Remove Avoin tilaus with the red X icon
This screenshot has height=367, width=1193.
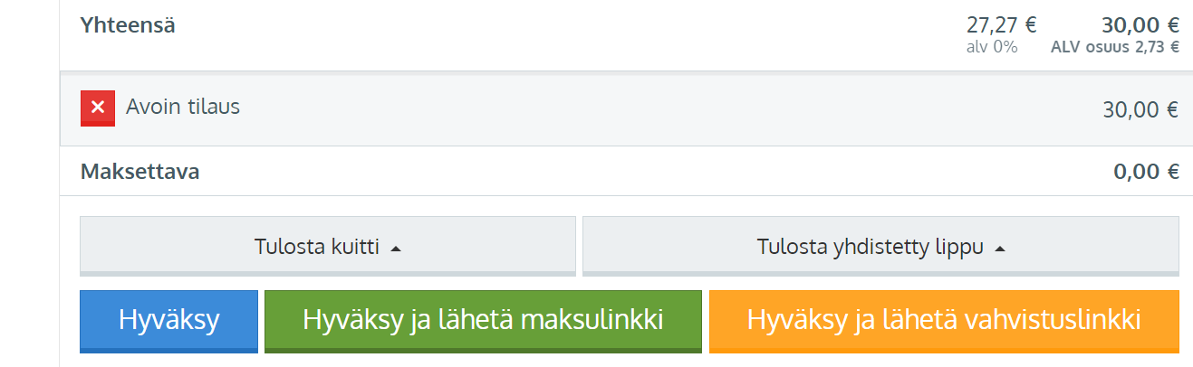98,108
